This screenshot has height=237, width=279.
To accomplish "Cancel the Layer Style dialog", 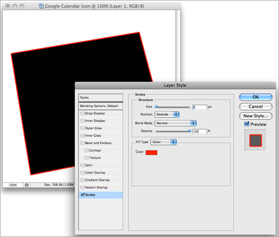I will 256,106.
